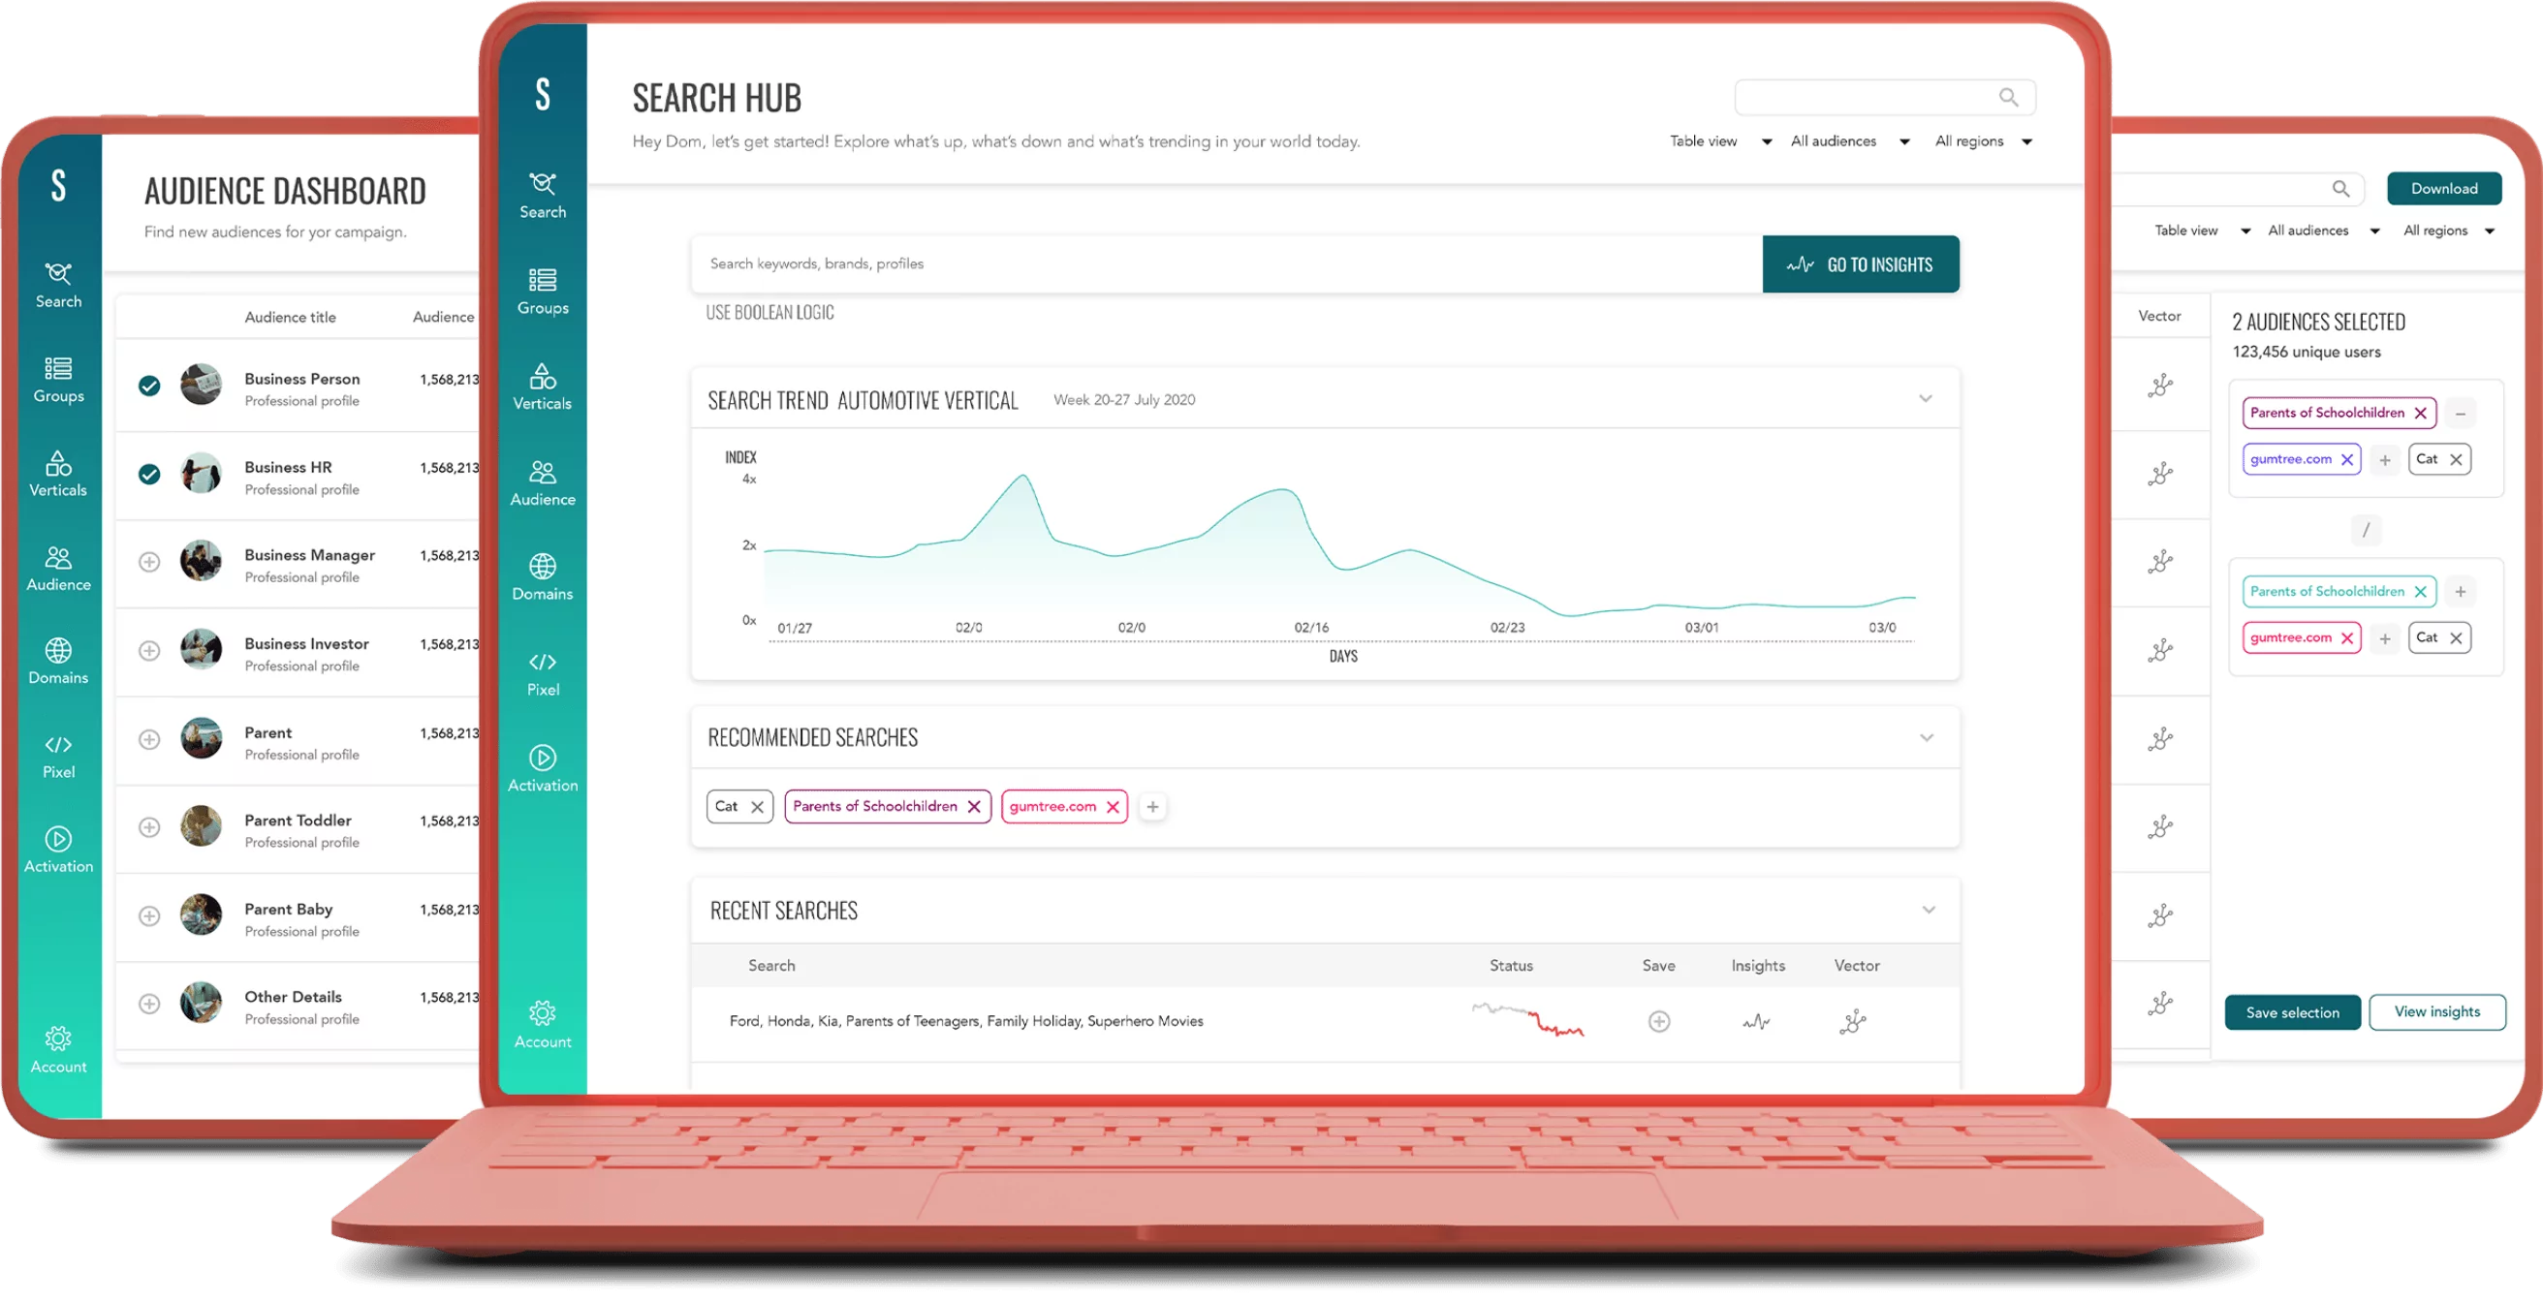The image size is (2543, 1302).
Task: Uncheck the Business Person audience
Action: [x=149, y=386]
